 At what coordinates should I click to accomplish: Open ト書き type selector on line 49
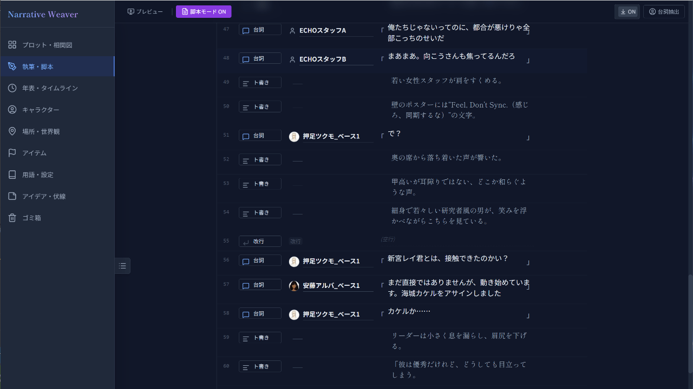click(260, 83)
